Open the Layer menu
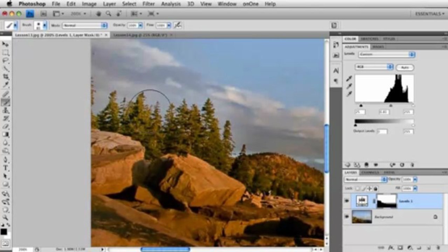 pyautogui.click(x=109, y=4)
